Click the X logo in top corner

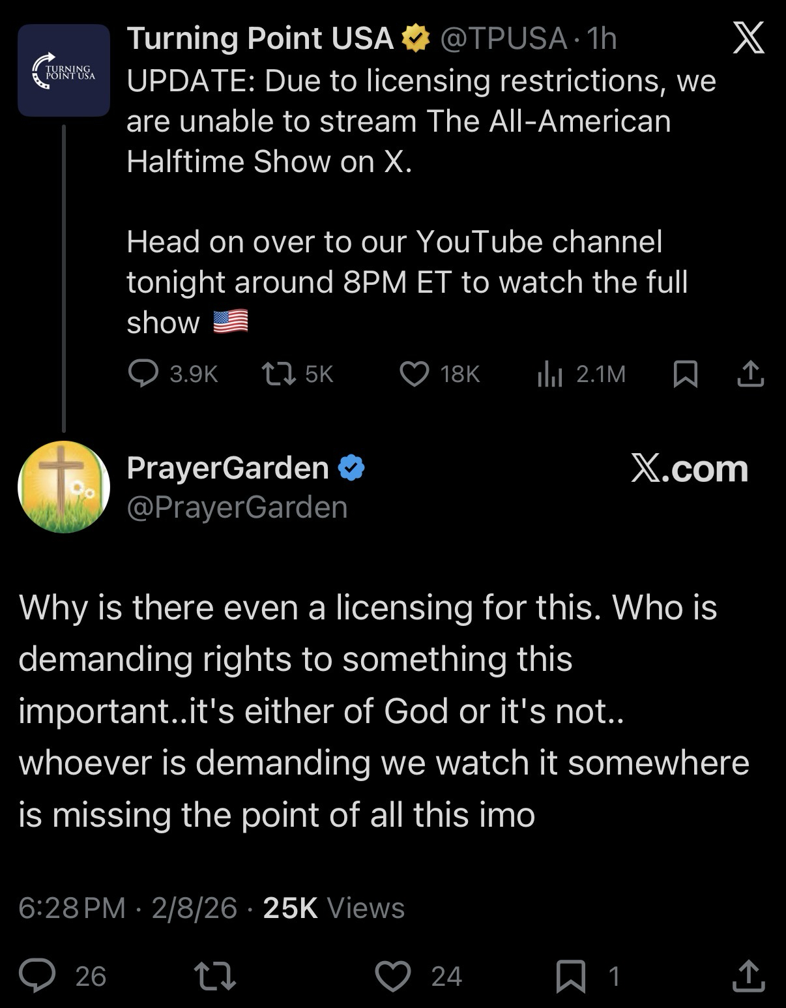tap(748, 39)
